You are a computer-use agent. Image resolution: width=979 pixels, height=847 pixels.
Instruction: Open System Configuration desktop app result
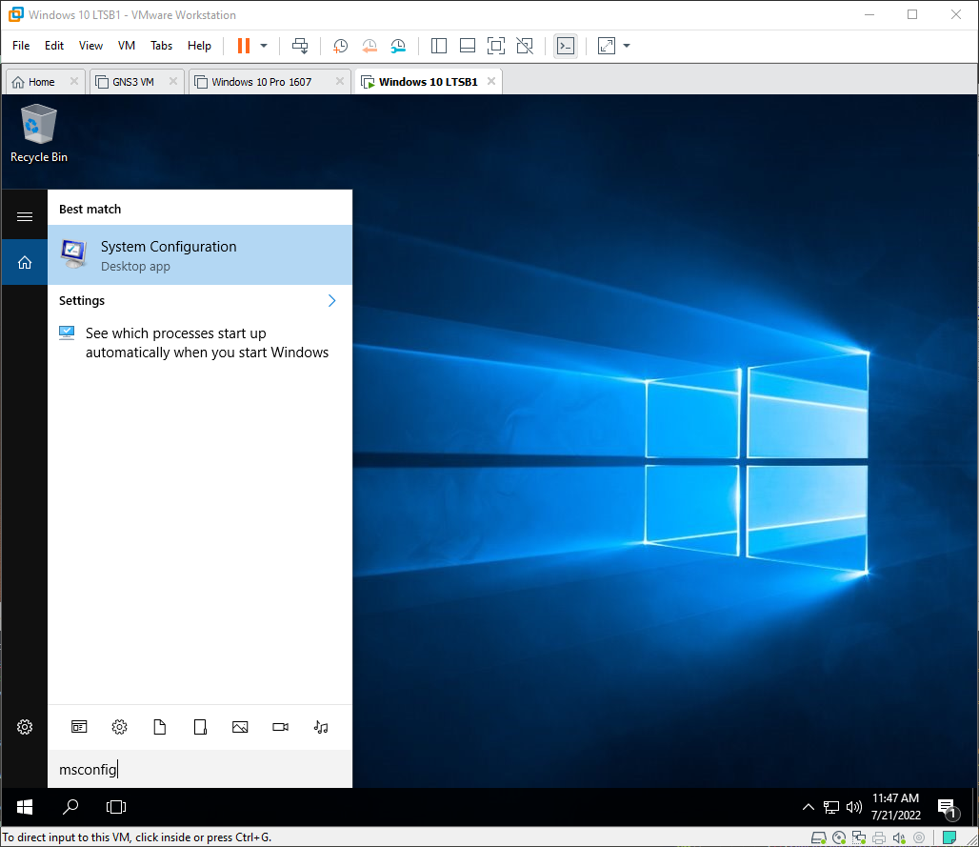(200, 254)
